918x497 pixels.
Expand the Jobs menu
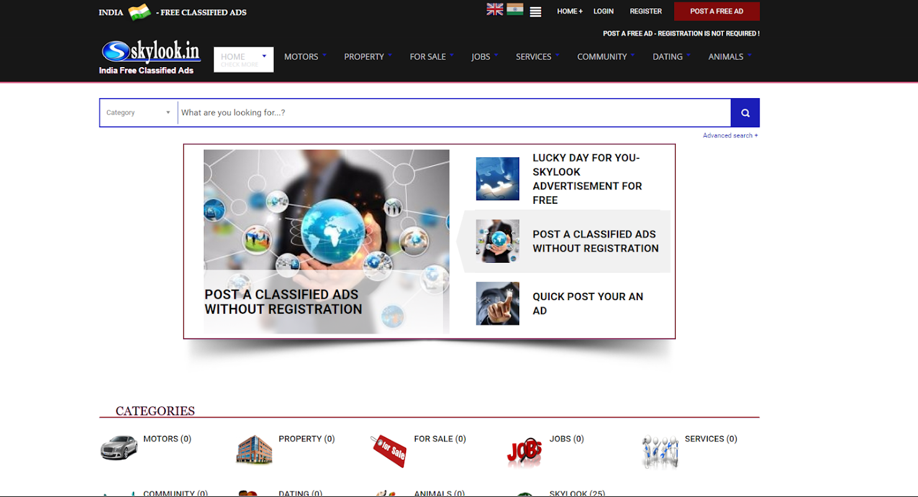click(x=485, y=57)
